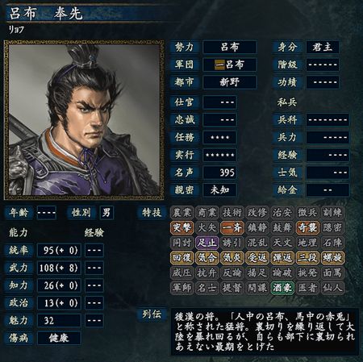Click Lu Bu's character portrait
This screenshot has width=363, height=362.
tap(84, 120)
